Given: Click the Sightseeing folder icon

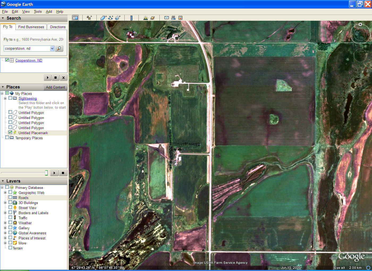Looking at the screenshot, I should pyautogui.click(x=15, y=98).
